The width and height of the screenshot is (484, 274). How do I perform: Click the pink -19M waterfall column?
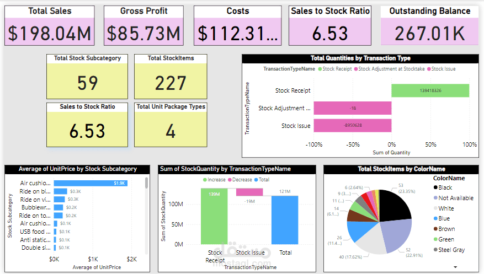pyautogui.click(x=249, y=192)
